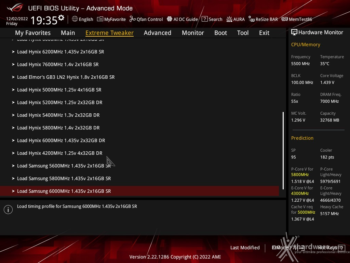Open MyFavorite list icon
This screenshot has width=350, height=263.
click(x=100, y=19)
